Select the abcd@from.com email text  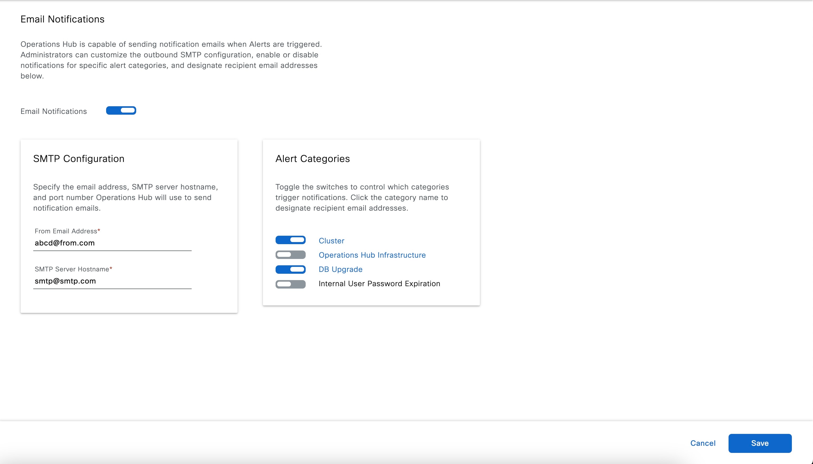(x=65, y=243)
